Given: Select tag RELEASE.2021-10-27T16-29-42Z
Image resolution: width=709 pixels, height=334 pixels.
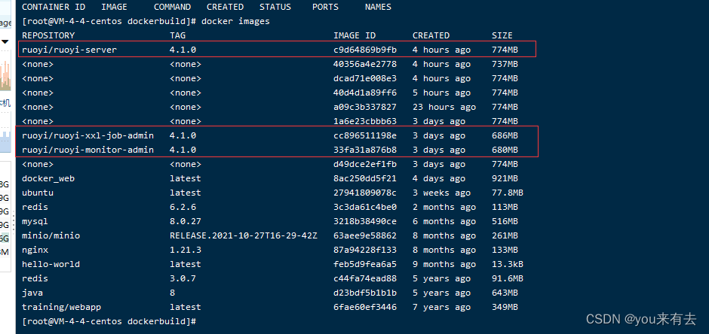Looking at the screenshot, I should tap(244, 235).
